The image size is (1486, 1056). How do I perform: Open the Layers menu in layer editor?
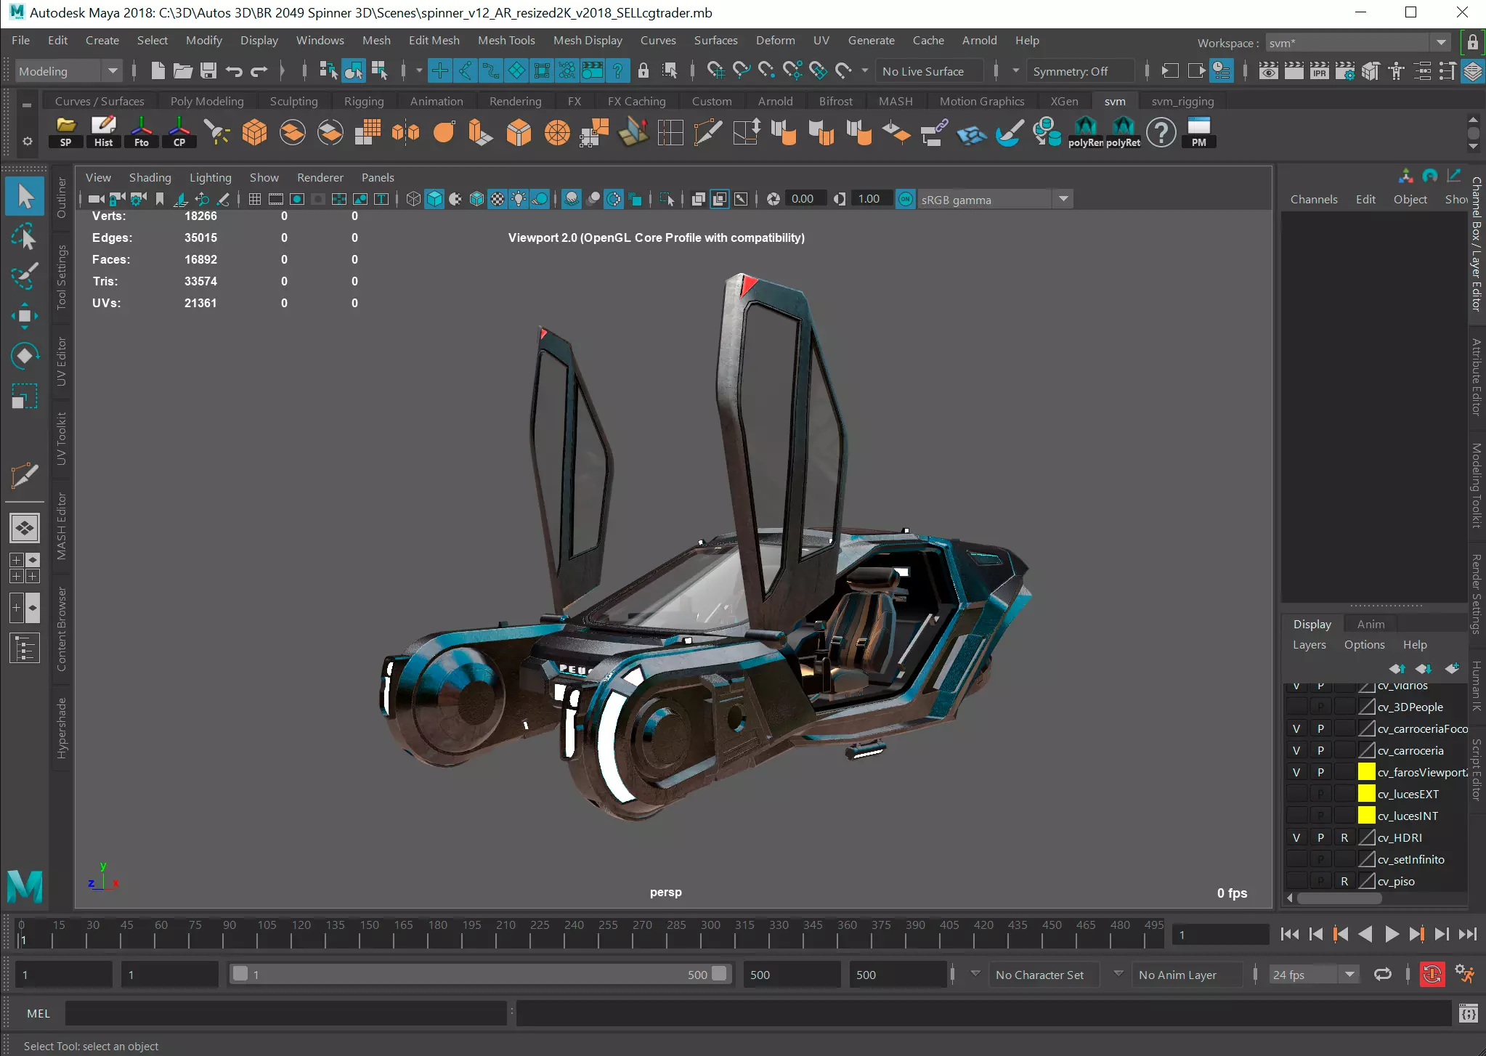[1309, 644]
